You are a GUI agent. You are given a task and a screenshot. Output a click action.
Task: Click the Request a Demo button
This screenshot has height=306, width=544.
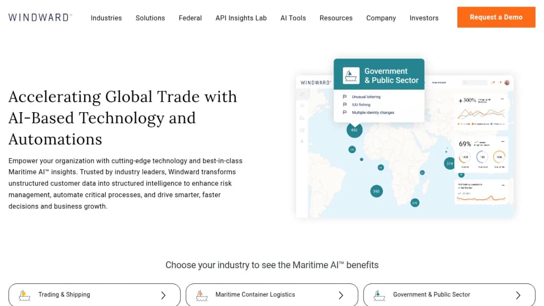(x=496, y=17)
